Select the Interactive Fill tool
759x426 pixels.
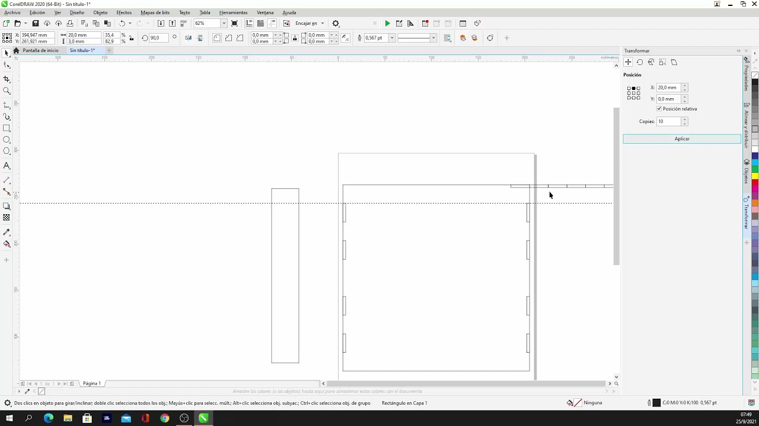(x=7, y=244)
